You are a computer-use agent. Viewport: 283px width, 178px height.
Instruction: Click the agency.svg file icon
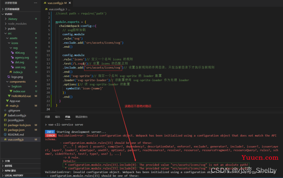pyautogui.click(x=12, y=57)
